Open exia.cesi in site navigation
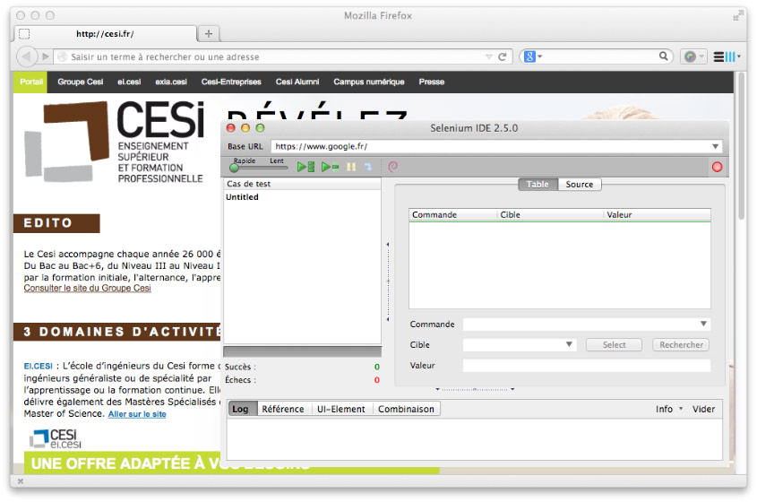Screen dimensions: 757x502 (x=171, y=82)
